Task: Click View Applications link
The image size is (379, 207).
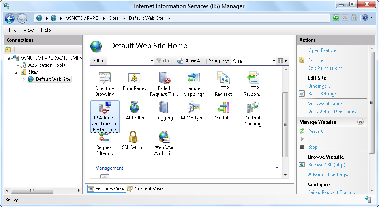Action: 326,103
